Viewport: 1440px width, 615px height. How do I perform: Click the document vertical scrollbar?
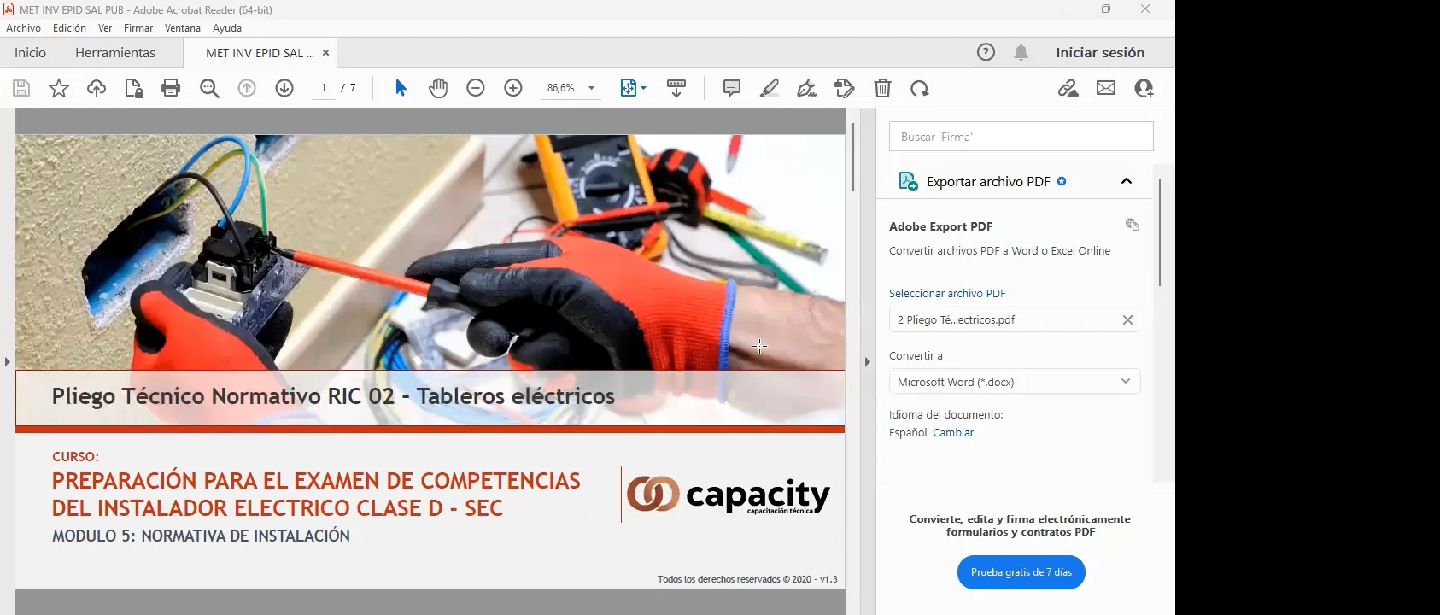852,158
